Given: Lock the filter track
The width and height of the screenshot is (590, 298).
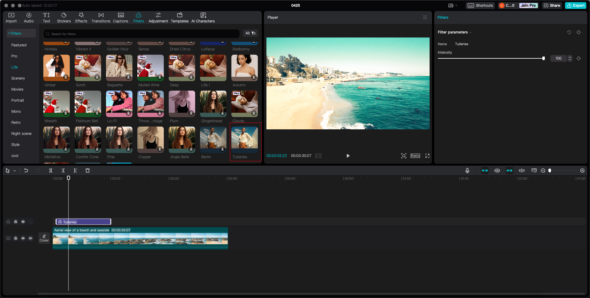Looking at the screenshot, I should 16,222.
